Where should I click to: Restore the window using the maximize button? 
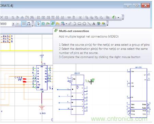tap(137, 5)
